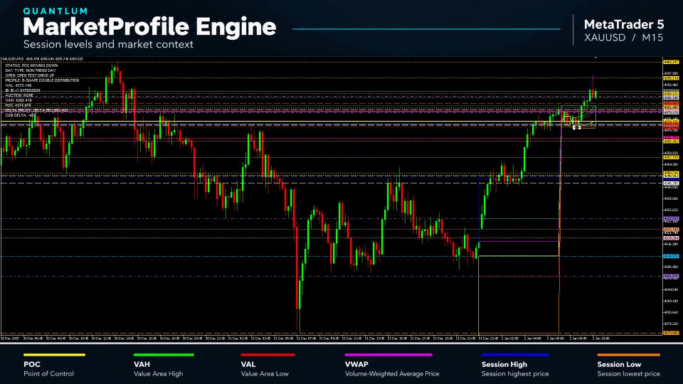The image size is (683, 384).
Task: Click the 'DAY TYPE: NON-TREND DAY' line
Action: tap(31, 70)
